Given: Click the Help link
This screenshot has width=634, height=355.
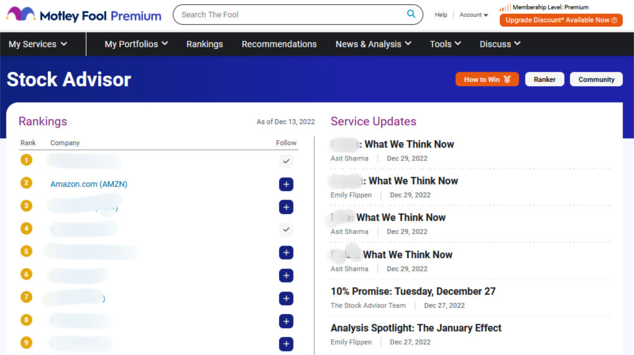Looking at the screenshot, I should click(441, 14).
